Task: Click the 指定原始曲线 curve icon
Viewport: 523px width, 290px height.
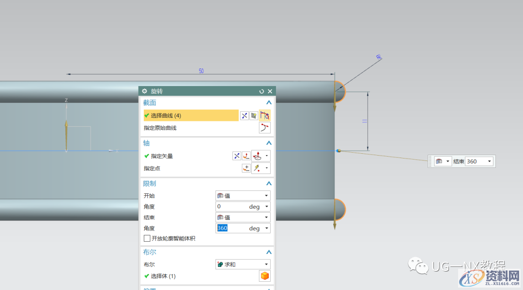Action: [265, 128]
